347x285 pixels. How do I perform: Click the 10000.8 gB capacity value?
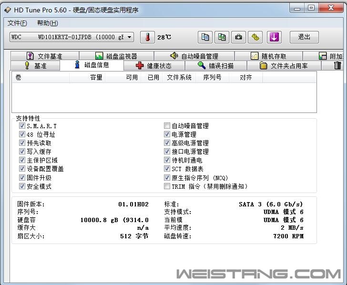tap(114, 220)
